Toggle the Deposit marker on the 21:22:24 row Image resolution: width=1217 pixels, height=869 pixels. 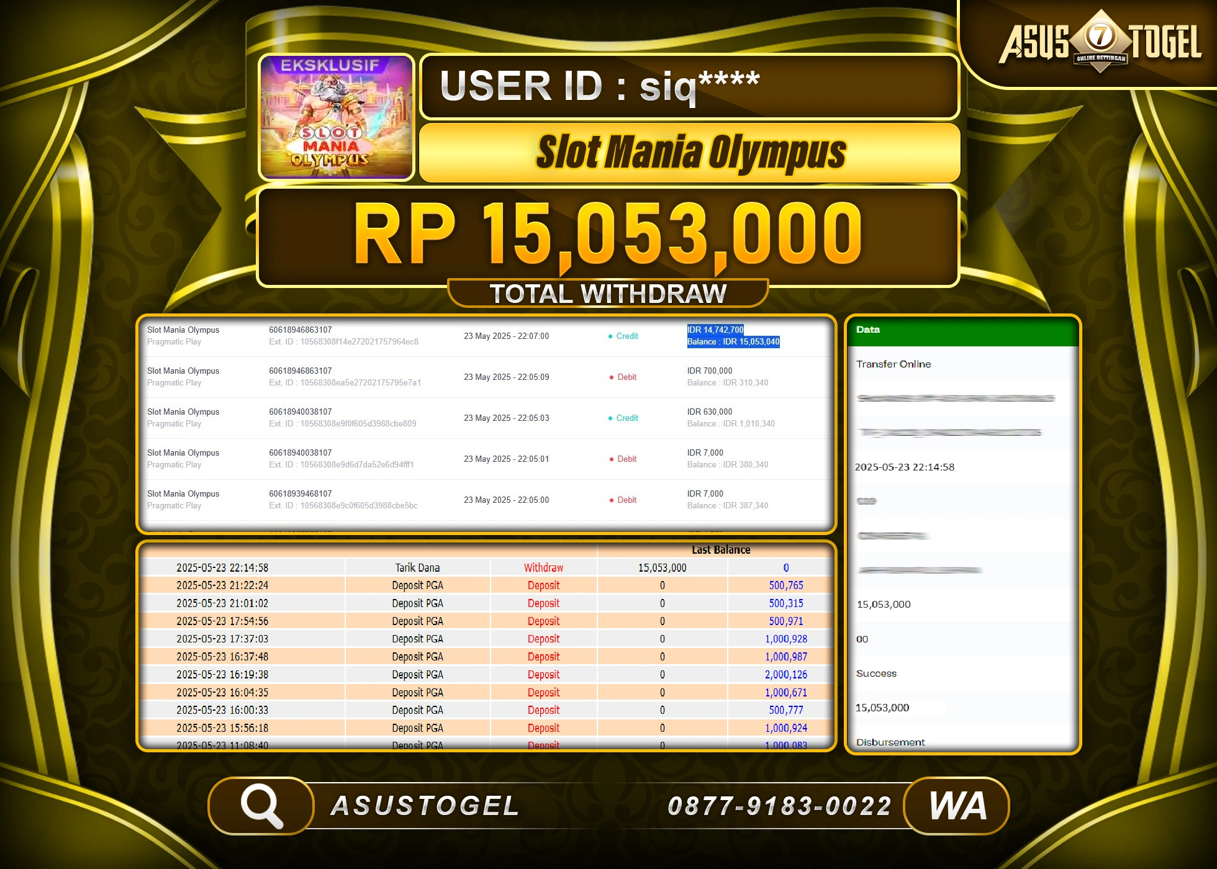coord(543,585)
